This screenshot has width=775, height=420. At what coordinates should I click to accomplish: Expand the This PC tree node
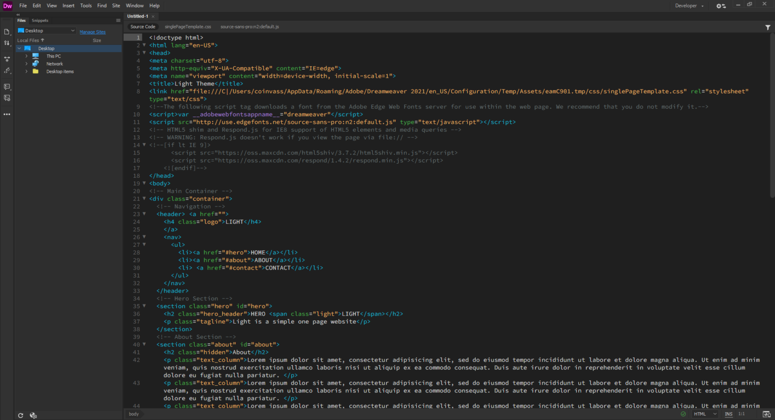tap(26, 56)
